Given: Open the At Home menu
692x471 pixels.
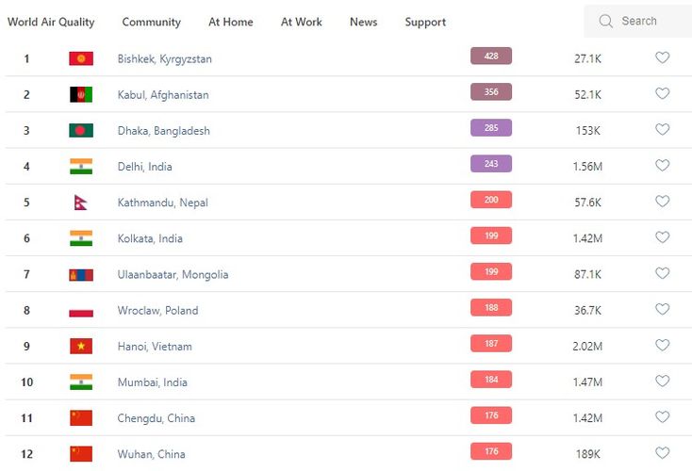Looking at the screenshot, I should tap(230, 22).
